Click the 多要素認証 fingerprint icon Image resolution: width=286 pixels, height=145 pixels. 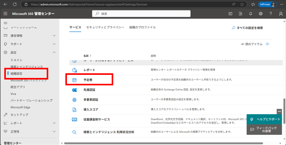pyautogui.click(x=74, y=100)
